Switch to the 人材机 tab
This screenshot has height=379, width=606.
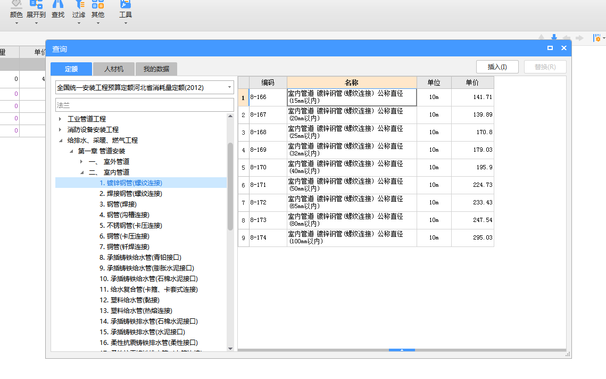(114, 69)
